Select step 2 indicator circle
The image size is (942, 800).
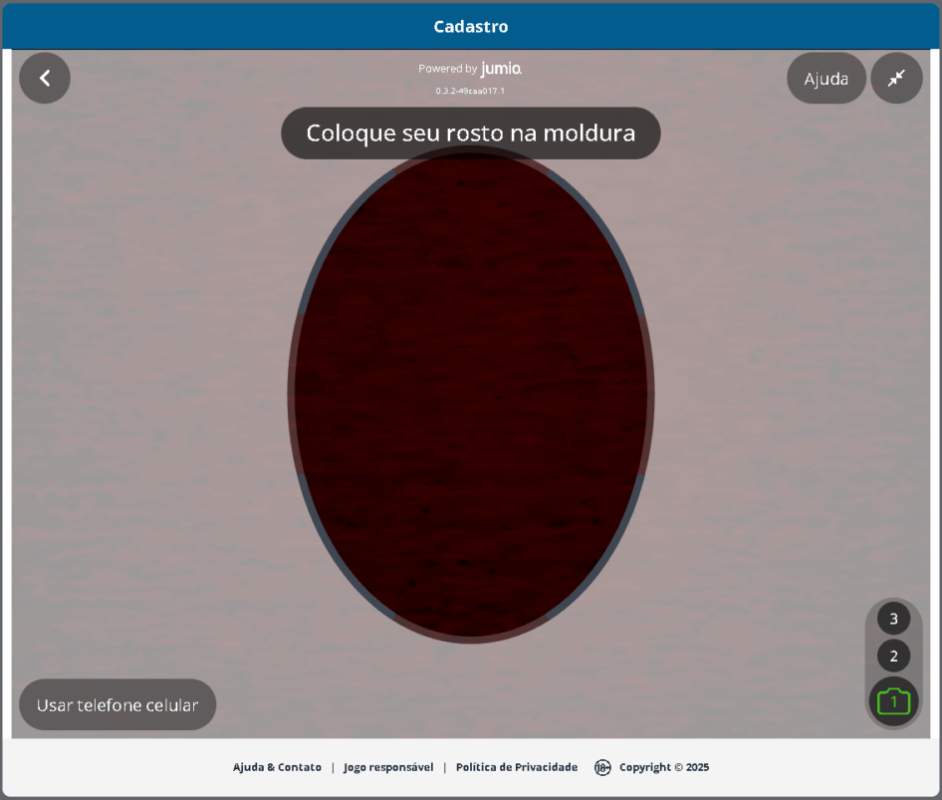click(x=893, y=656)
